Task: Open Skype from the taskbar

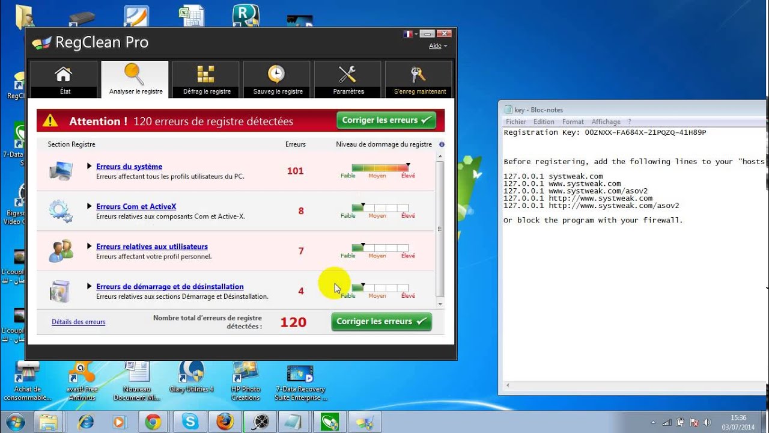Action: tap(190, 422)
